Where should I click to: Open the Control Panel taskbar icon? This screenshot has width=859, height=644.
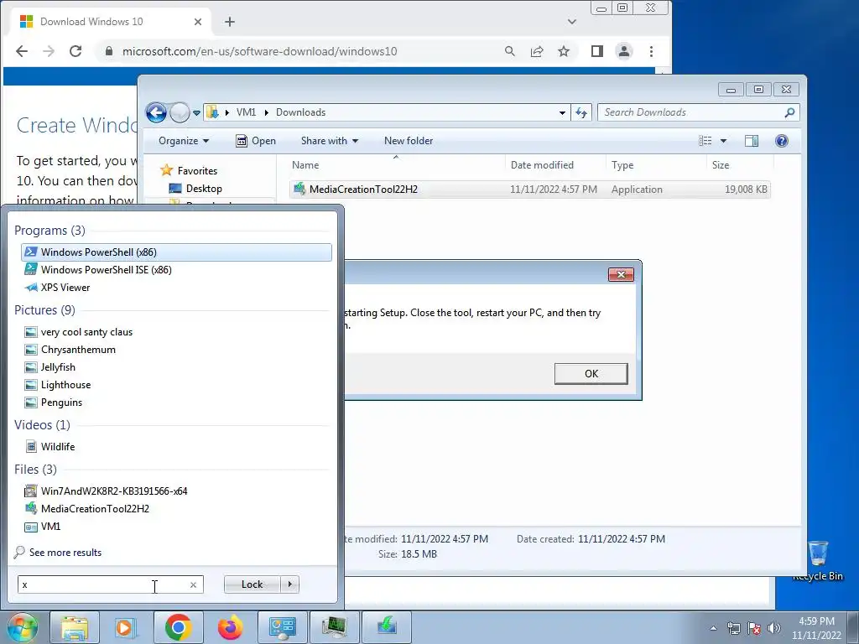point(282,627)
